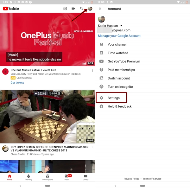The width and height of the screenshot is (190, 190).
Task: Tap the Your channel person icon
Action: pyautogui.click(x=101, y=44)
